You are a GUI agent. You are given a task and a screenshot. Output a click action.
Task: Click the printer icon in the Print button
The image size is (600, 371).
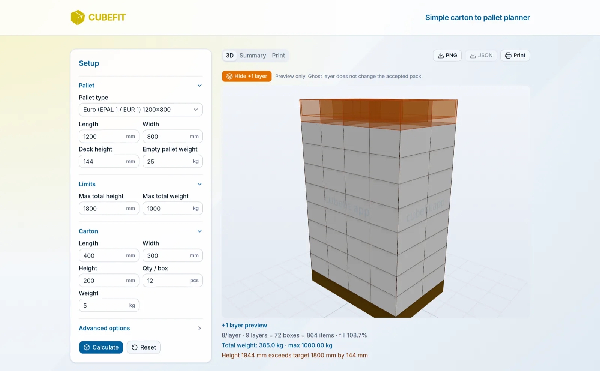point(508,56)
